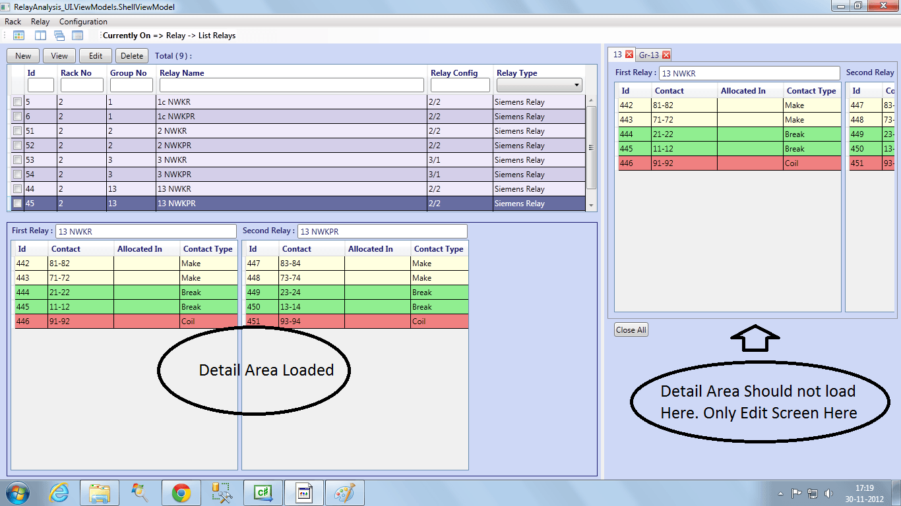Click contact '83-84' in second relay grid
This screenshot has height=506, width=901.
tap(311, 264)
